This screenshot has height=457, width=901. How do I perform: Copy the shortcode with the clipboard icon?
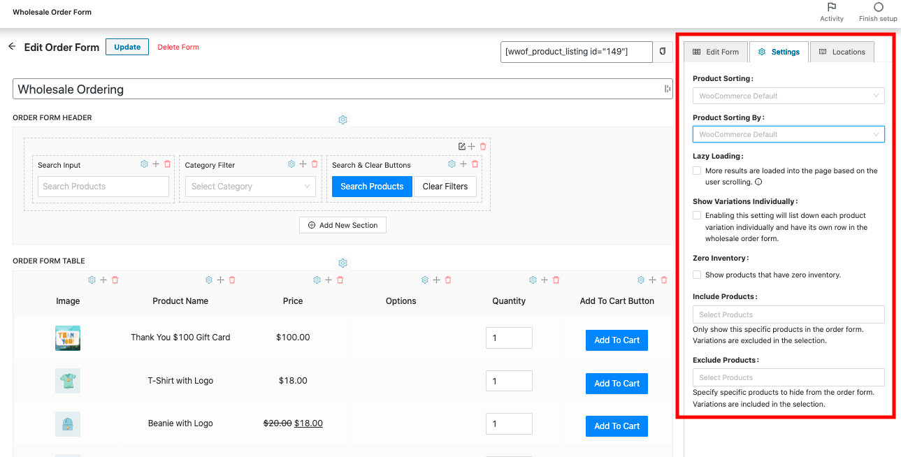click(663, 52)
